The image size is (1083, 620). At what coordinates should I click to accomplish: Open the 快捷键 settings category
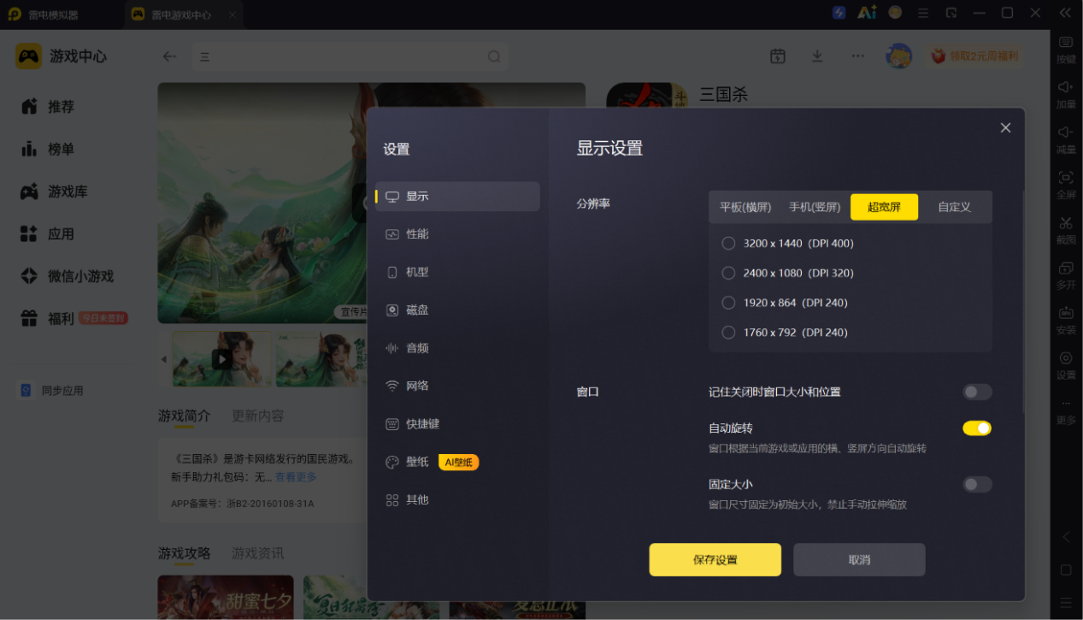[x=457, y=424]
